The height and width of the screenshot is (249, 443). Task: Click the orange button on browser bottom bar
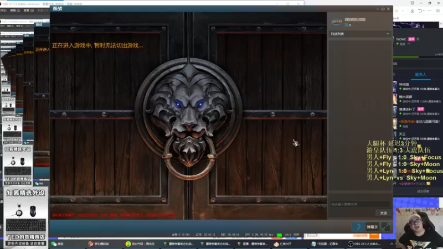[374, 235]
